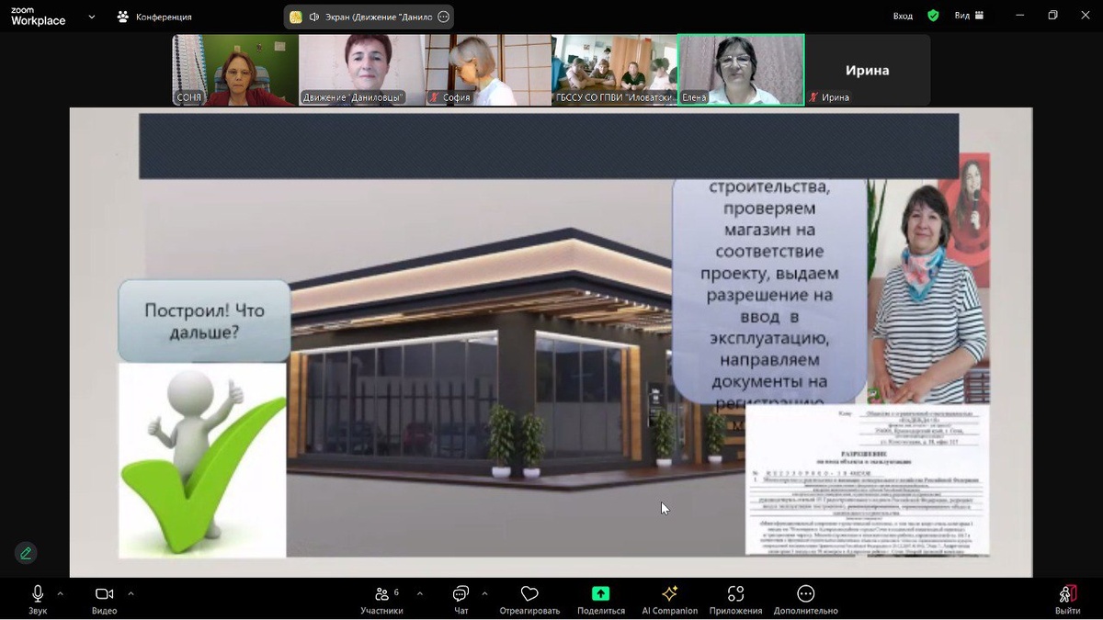The width and height of the screenshot is (1103, 620).
Task: Click the Приложения label in toolbar
Action: (x=735, y=611)
